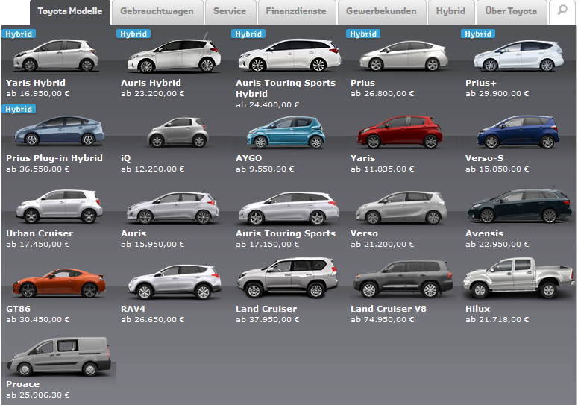Click the Hybrid badge above Yaris Hybrid
The image size is (578, 405).
tap(19, 34)
